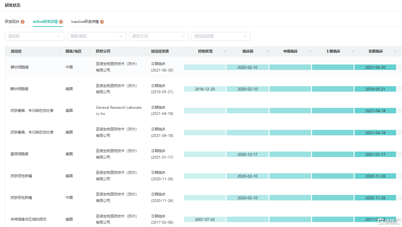Viewport: 402px width, 227px height.
Task: Click the 适应症进度 column header
Action: click(160, 51)
